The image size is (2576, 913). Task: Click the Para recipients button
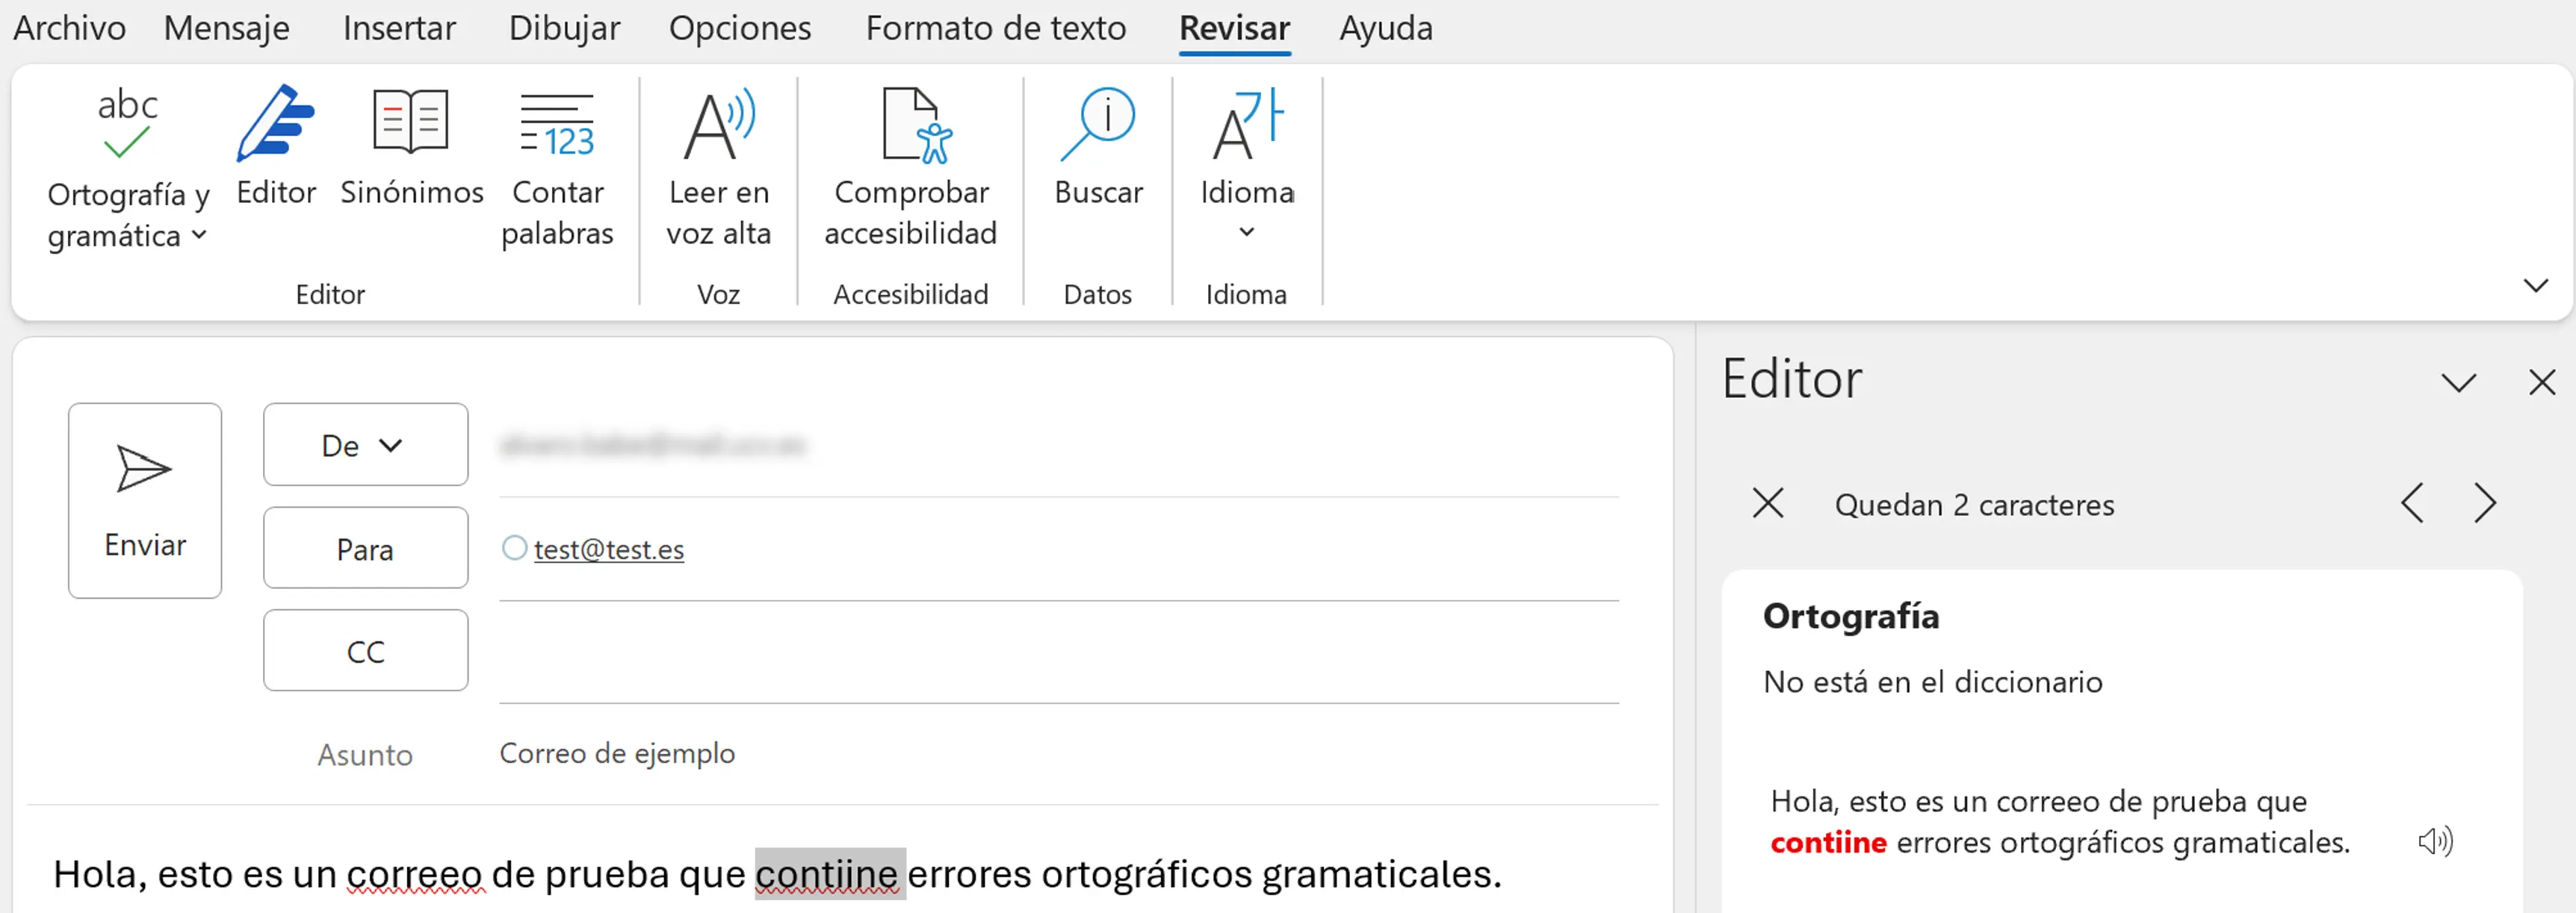point(365,549)
